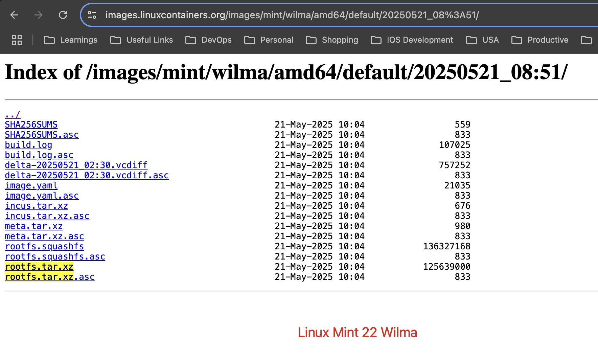The width and height of the screenshot is (598, 360).
Task: Click the browser back arrow
Action: pos(14,15)
